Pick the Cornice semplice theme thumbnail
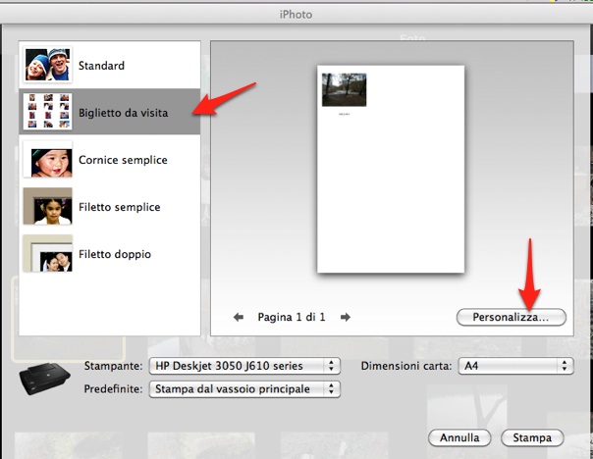Viewport: 593px width, 459px height. tap(48, 159)
